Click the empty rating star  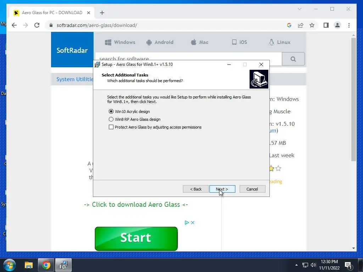coord(278,168)
